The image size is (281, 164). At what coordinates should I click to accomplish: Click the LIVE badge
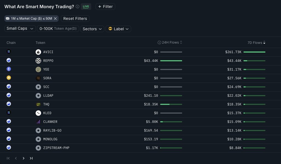click(x=86, y=7)
